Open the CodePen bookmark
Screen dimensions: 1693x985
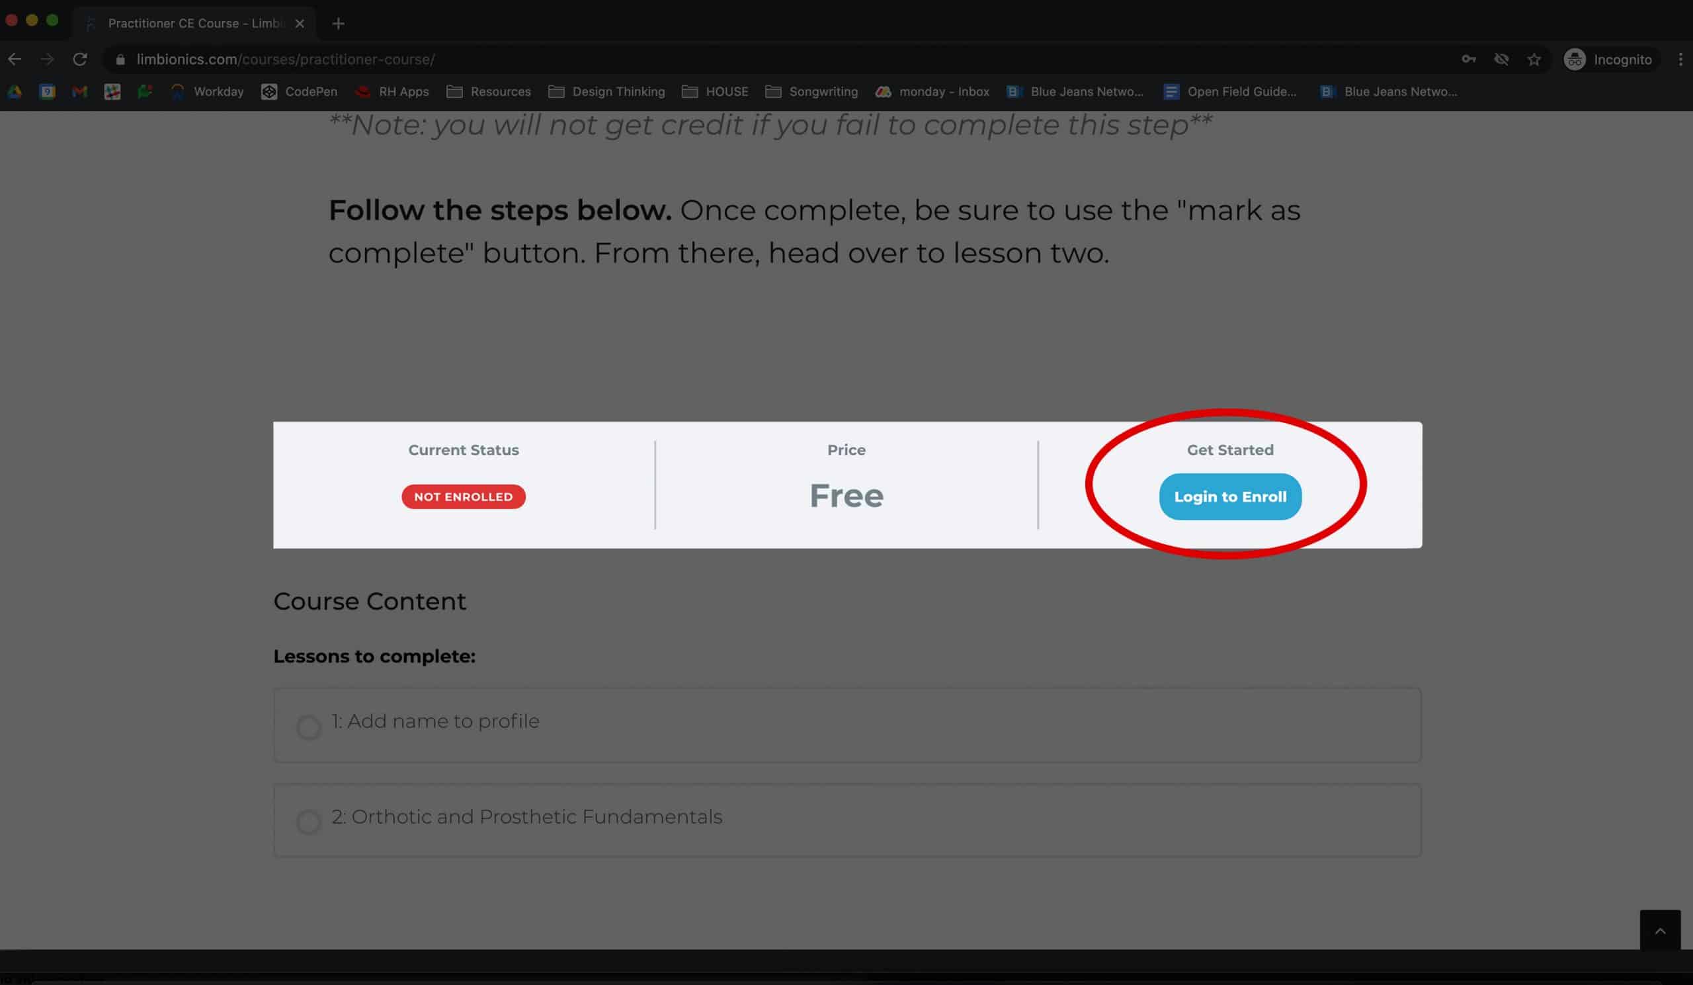[x=299, y=92]
